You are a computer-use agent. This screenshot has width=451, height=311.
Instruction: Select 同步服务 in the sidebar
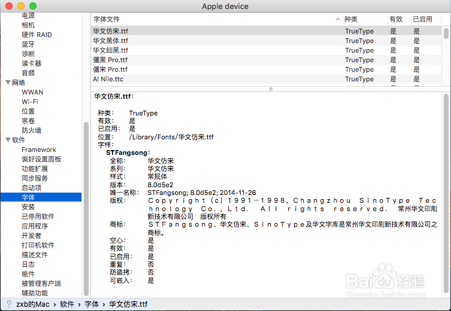click(35, 178)
